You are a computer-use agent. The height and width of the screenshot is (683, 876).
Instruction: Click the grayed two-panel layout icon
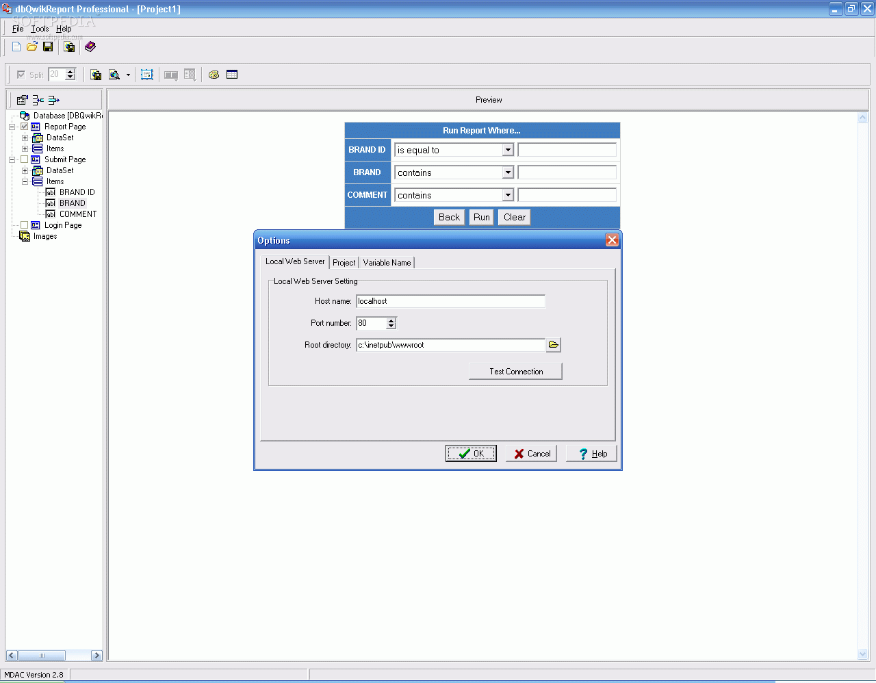171,75
